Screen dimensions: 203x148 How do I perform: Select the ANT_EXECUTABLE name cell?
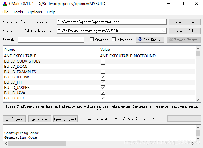(20, 56)
